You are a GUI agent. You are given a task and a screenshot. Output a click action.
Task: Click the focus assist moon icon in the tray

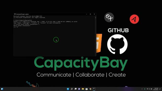pos(160,89)
